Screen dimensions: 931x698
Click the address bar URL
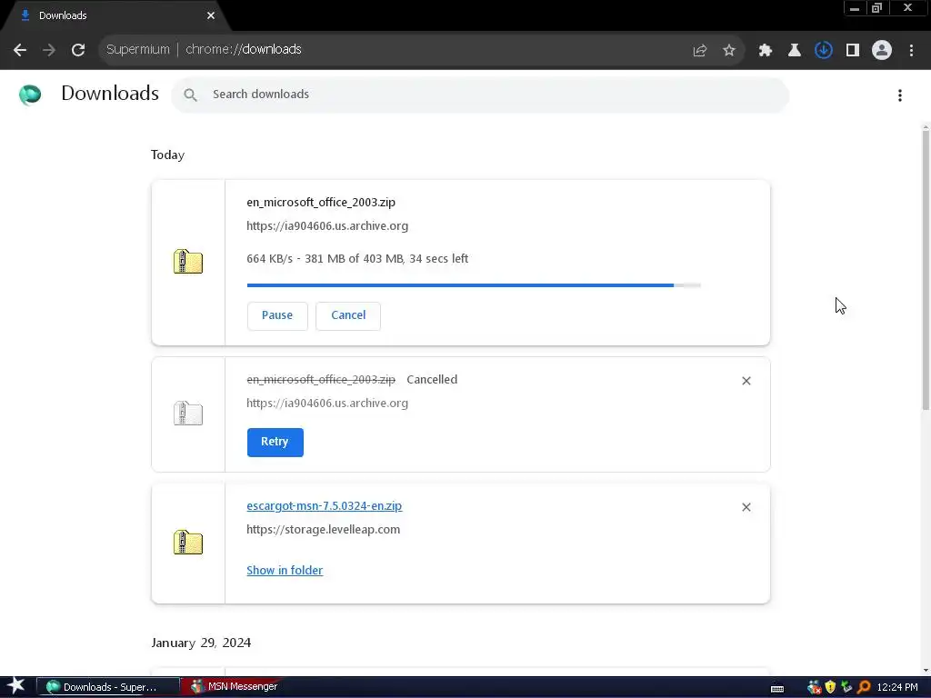(x=244, y=49)
